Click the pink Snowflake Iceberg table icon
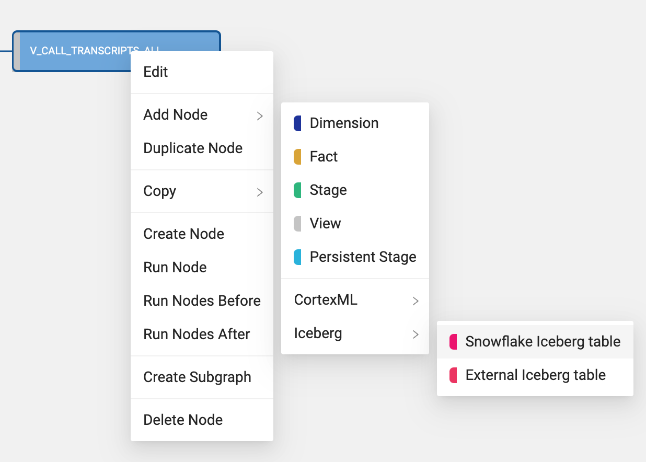The width and height of the screenshot is (646, 462). [x=453, y=342]
